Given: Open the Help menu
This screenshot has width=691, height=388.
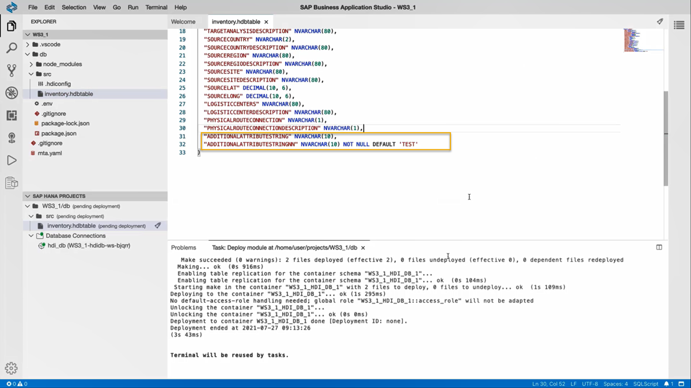Looking at the screenshot, I should pos(180,7).
